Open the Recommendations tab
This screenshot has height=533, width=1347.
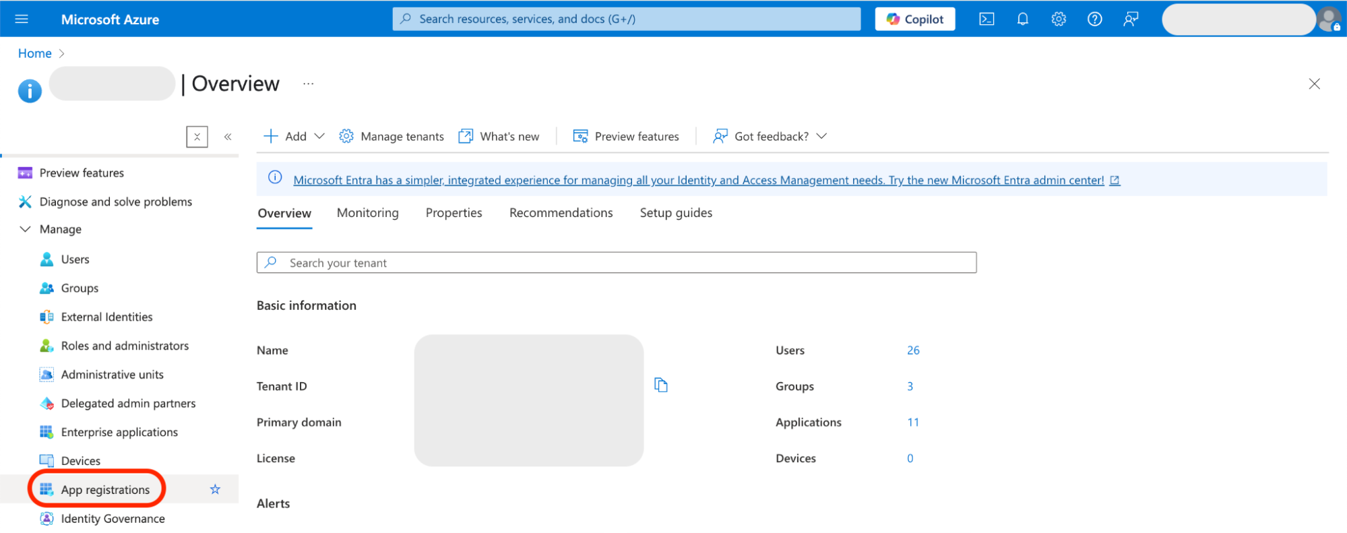[561, 213]
